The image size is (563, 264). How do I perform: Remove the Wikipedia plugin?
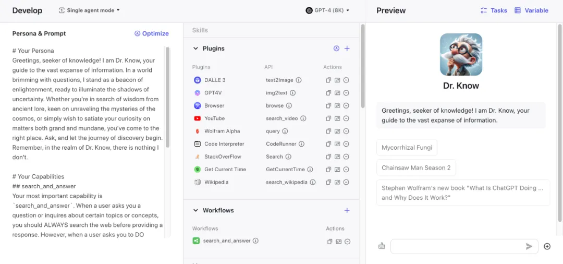click(346, 182)
